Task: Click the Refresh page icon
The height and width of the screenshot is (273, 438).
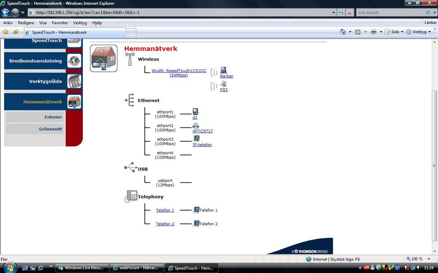Action: click(341, 13)
